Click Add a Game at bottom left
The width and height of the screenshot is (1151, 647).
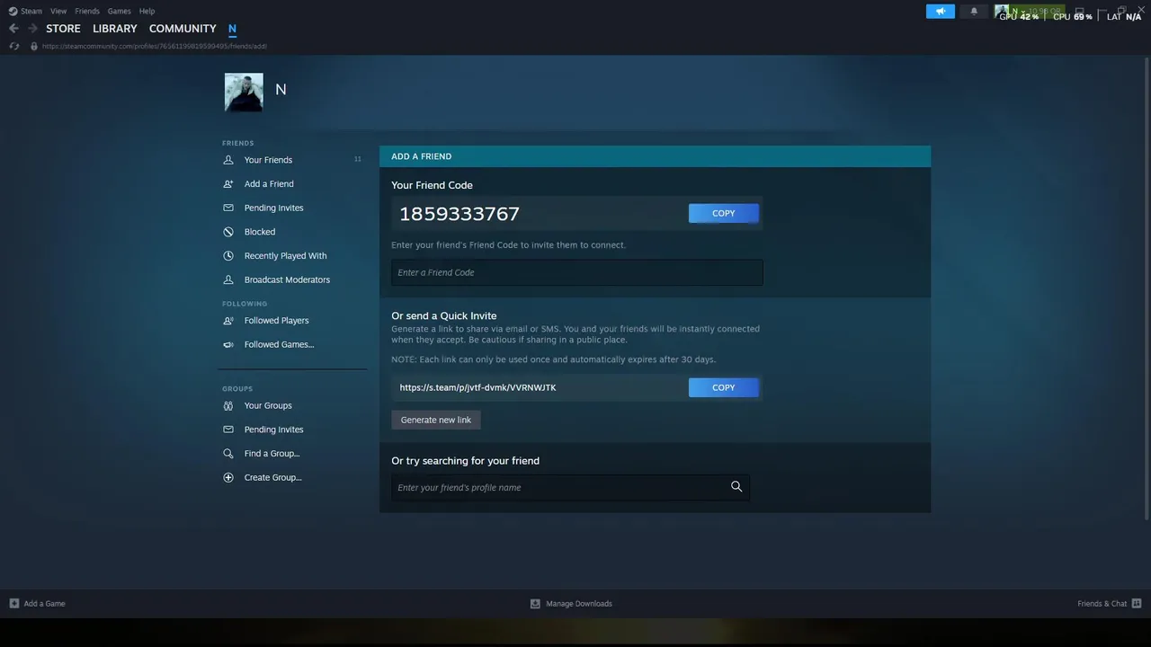tap(37, 604)
